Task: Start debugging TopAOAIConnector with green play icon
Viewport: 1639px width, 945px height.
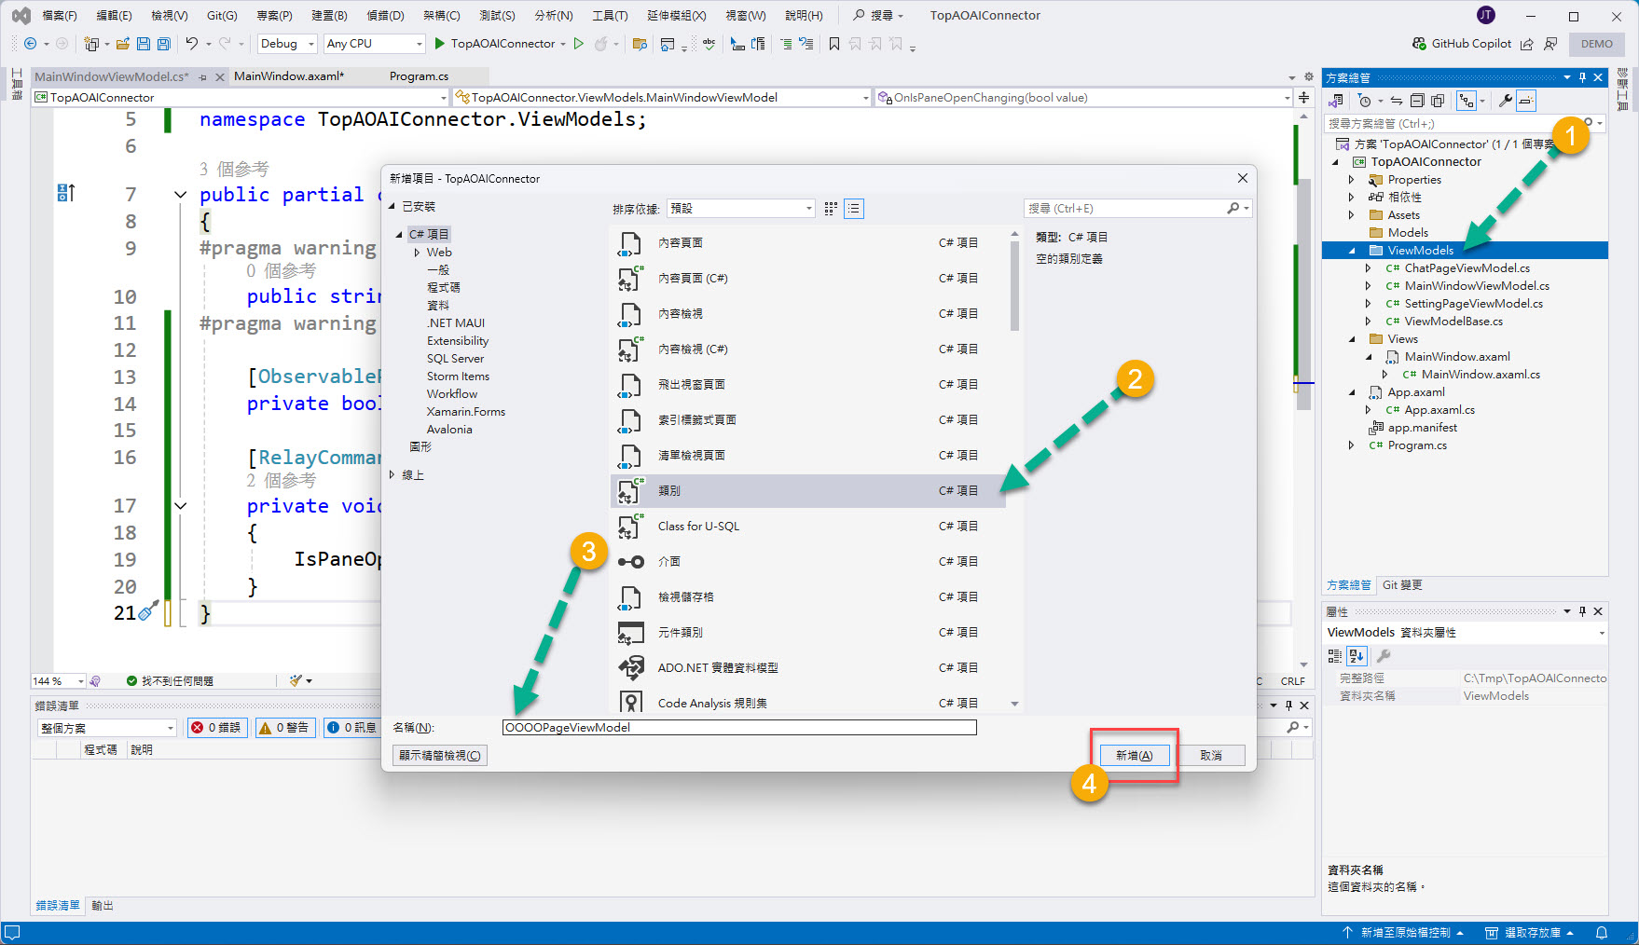Action: 440,44
